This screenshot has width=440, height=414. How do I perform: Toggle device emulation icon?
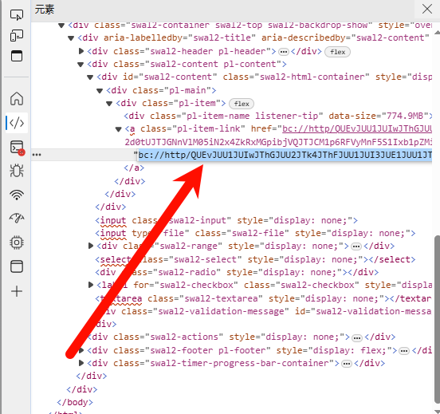[17, 36]
